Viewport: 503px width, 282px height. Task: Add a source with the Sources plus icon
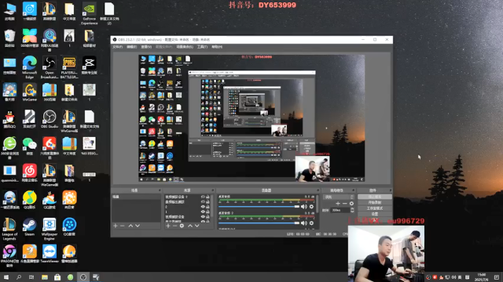point(168,226)
